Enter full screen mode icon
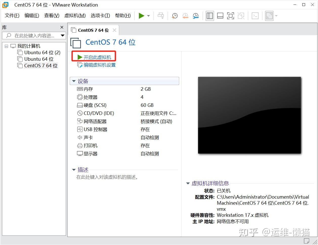 point(230,16)
